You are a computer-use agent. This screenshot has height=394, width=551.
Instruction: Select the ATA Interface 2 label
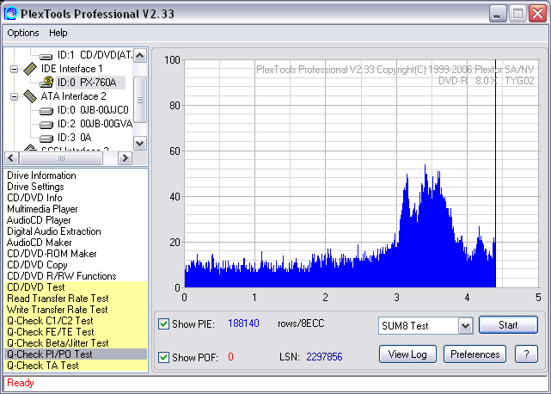point(73,96)
